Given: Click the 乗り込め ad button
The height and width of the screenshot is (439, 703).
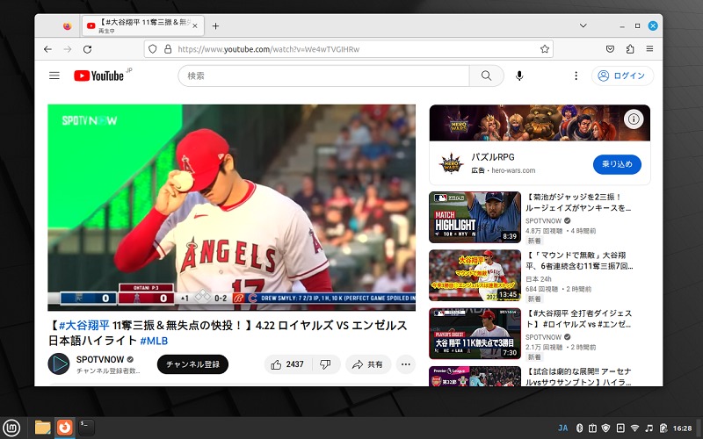Looking at the screenshot, I should pyautogui.click(x=617, y=164).
